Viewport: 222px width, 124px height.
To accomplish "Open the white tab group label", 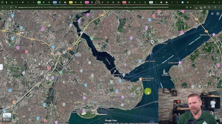I will coord(151,2).
